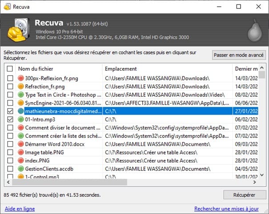Screen dimensions: 269x214
Task: Click red status dot of Démarrer Word 2010.docx
Action: (x=21, y=144)
